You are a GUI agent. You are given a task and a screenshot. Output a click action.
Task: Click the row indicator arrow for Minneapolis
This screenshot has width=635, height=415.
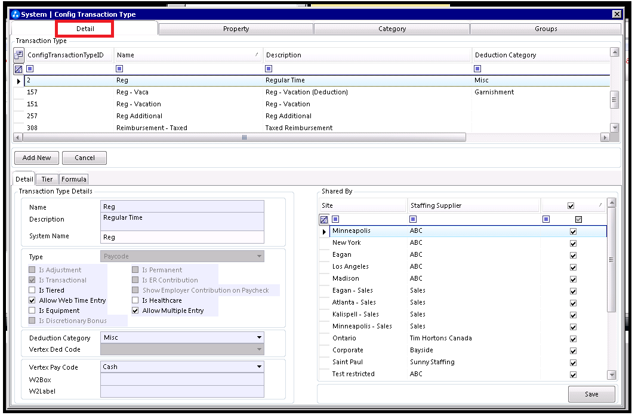(x=324, y=232)
